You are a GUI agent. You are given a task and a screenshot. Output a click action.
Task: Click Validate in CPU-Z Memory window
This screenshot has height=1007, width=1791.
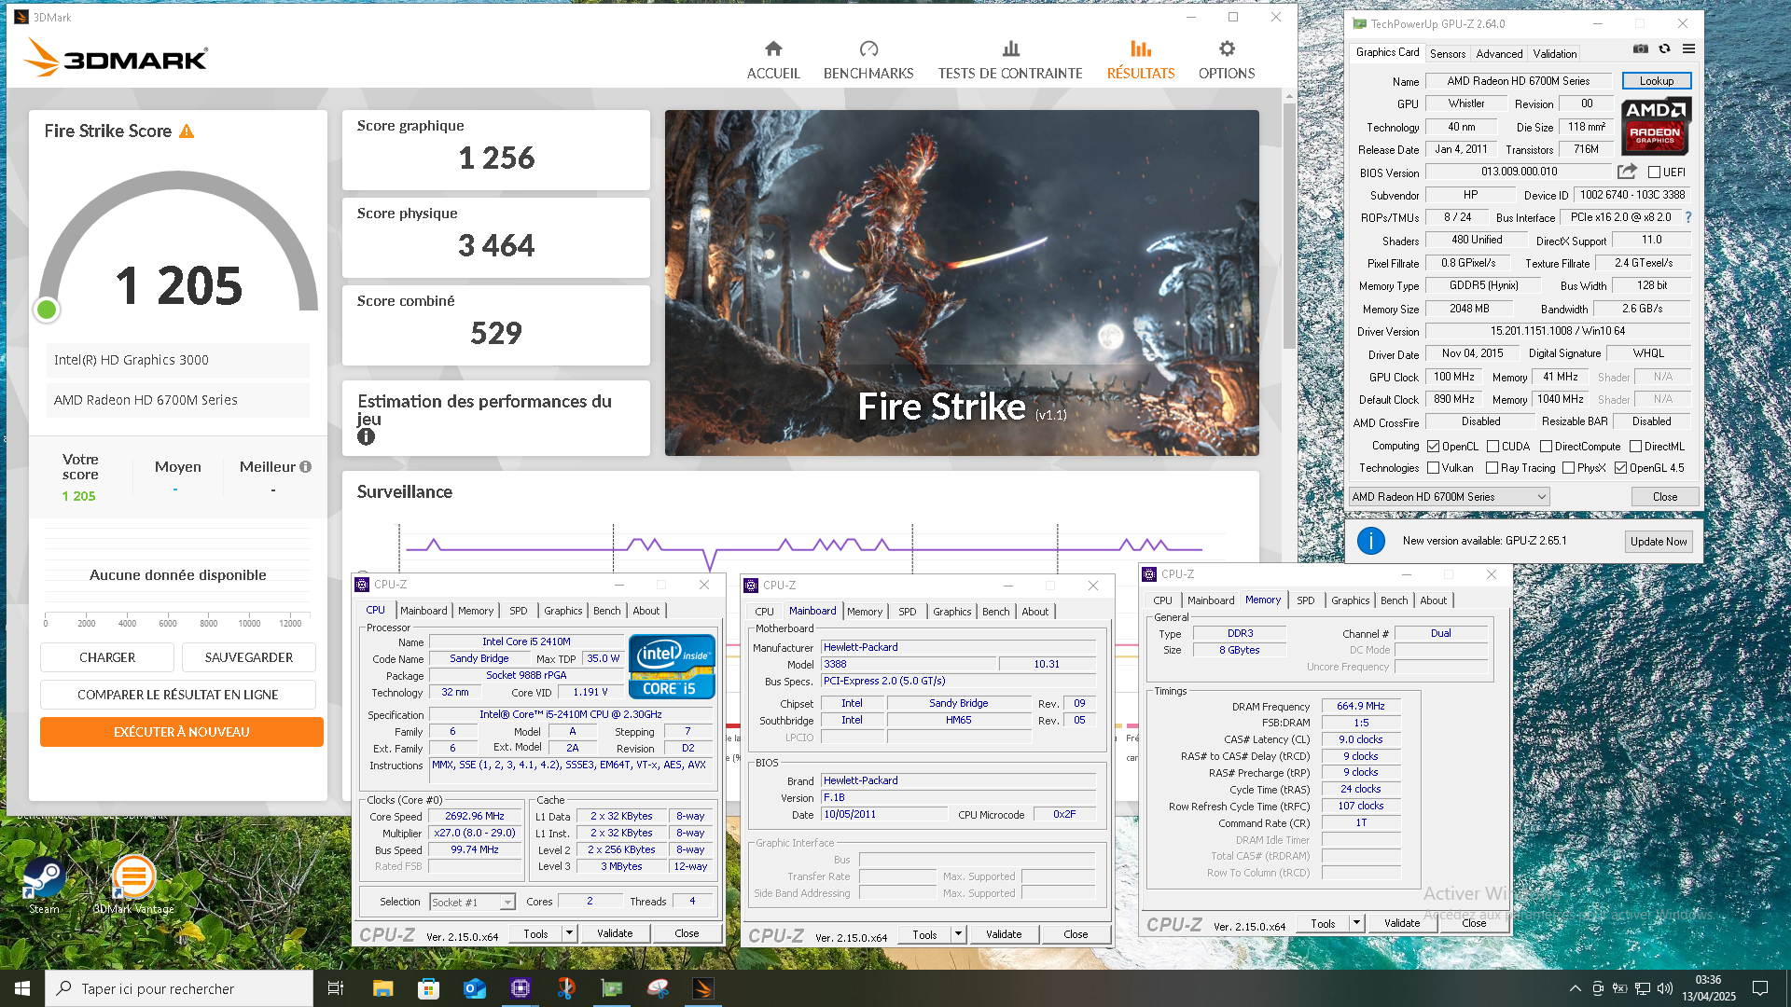point(1402,924)
